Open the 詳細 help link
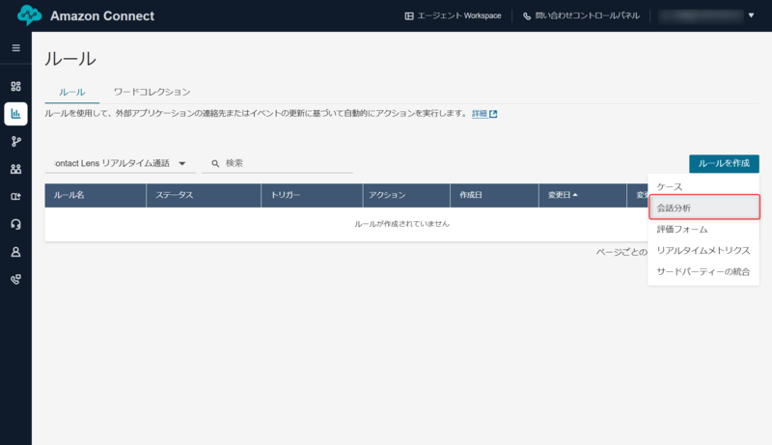 [x=480, y=114]
